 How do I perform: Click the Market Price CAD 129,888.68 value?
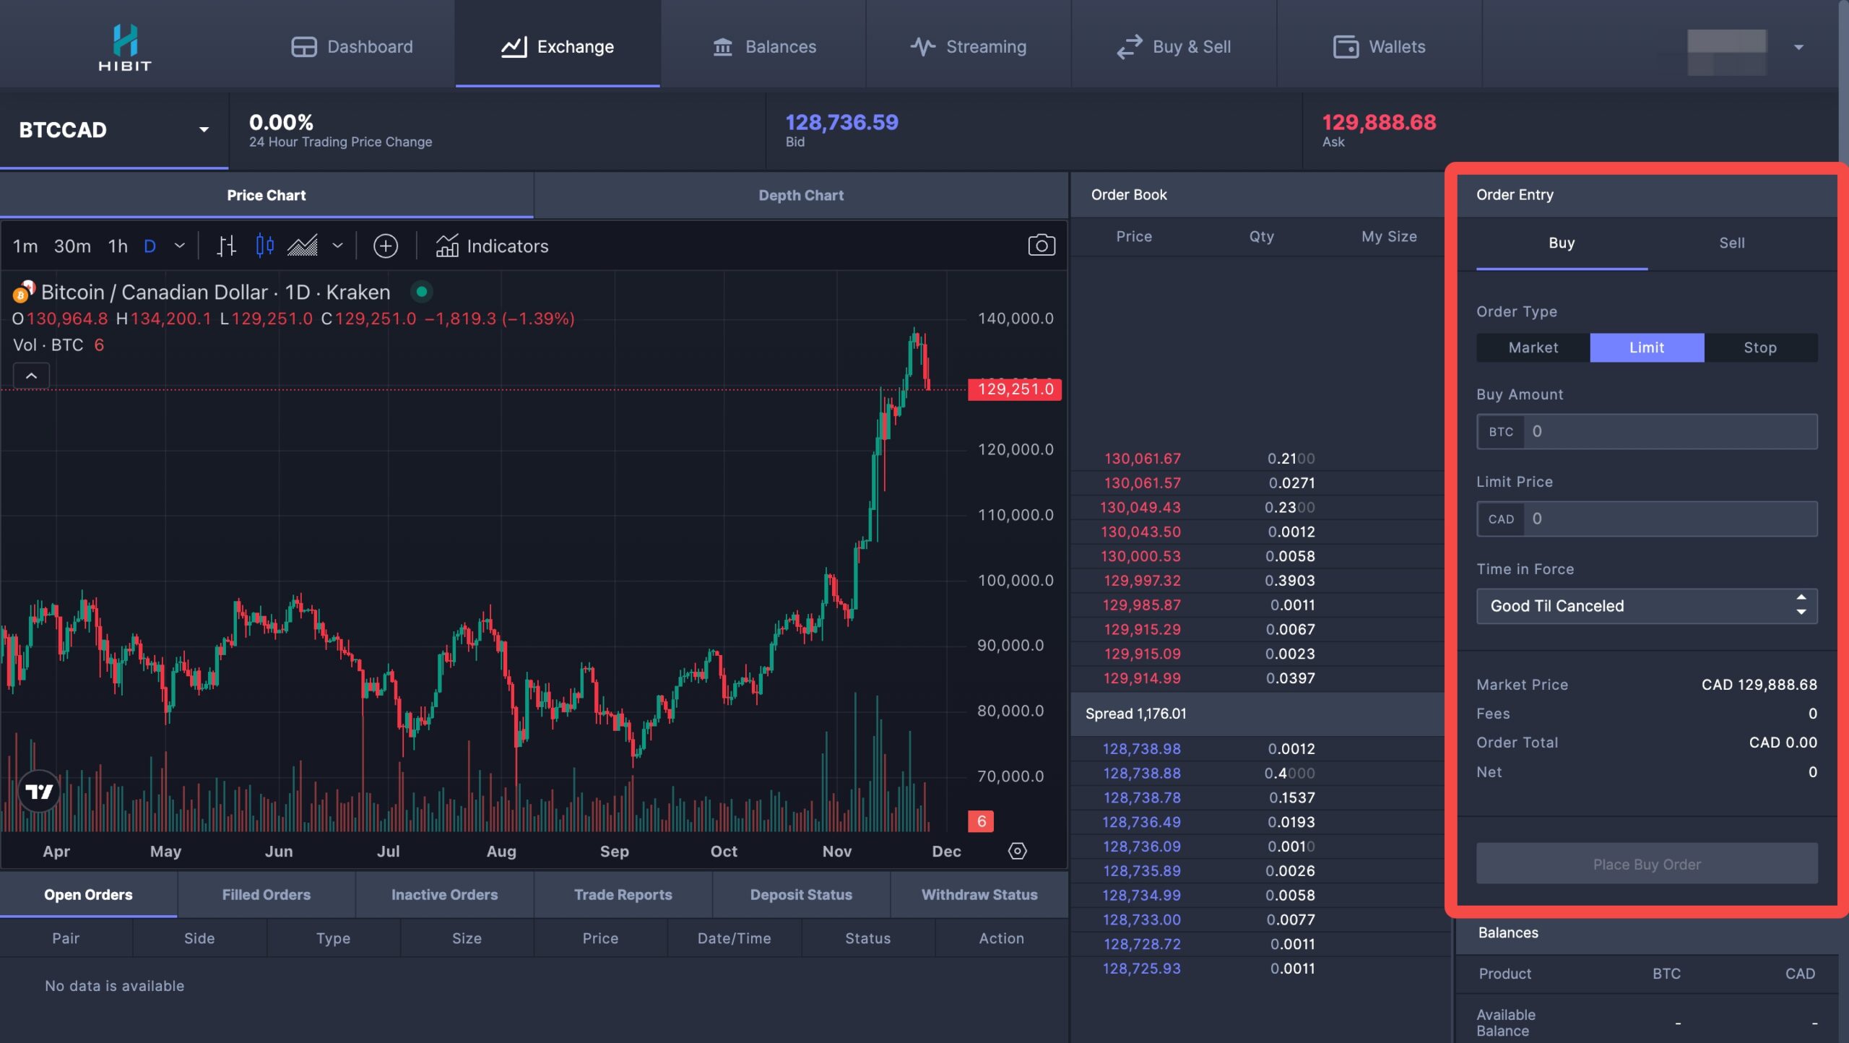(1759, 685)
